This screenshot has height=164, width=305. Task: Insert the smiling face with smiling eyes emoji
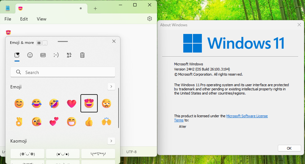[x=19, y=103]
